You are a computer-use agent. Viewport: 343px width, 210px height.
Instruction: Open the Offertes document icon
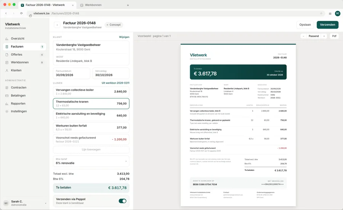pyautogui.click(x=7, y=55)
